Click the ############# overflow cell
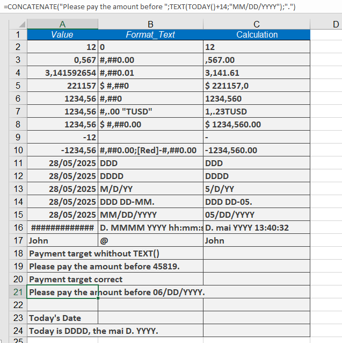Image resolution: width=342 pixels, height=343 pixels. pos(62,227)
